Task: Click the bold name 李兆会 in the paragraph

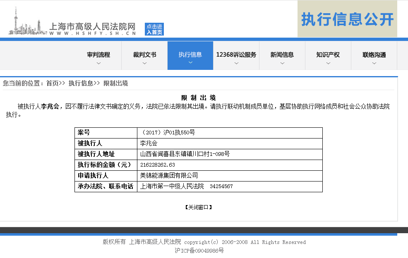Action: pos(50,106)
